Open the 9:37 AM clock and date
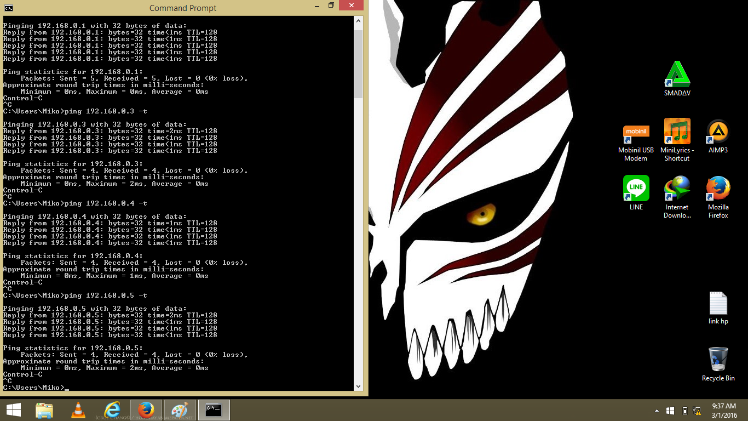The height and width of the screenshot is (421, 748). tap(723, 411)
